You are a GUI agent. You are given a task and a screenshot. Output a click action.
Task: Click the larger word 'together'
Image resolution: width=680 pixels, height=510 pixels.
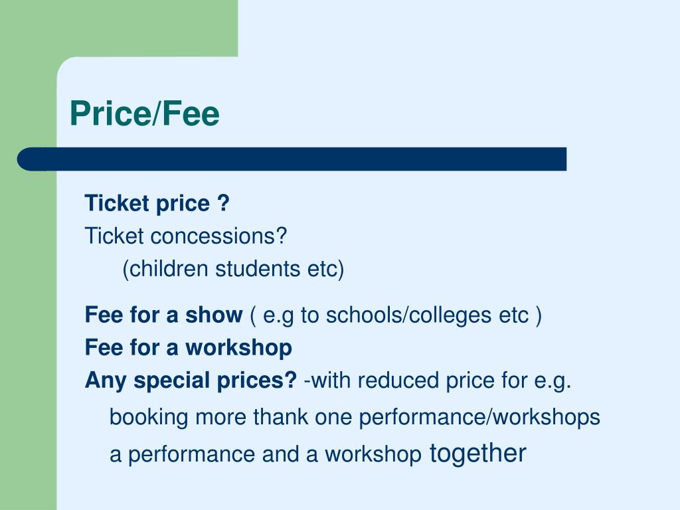[x=478, y=454]
